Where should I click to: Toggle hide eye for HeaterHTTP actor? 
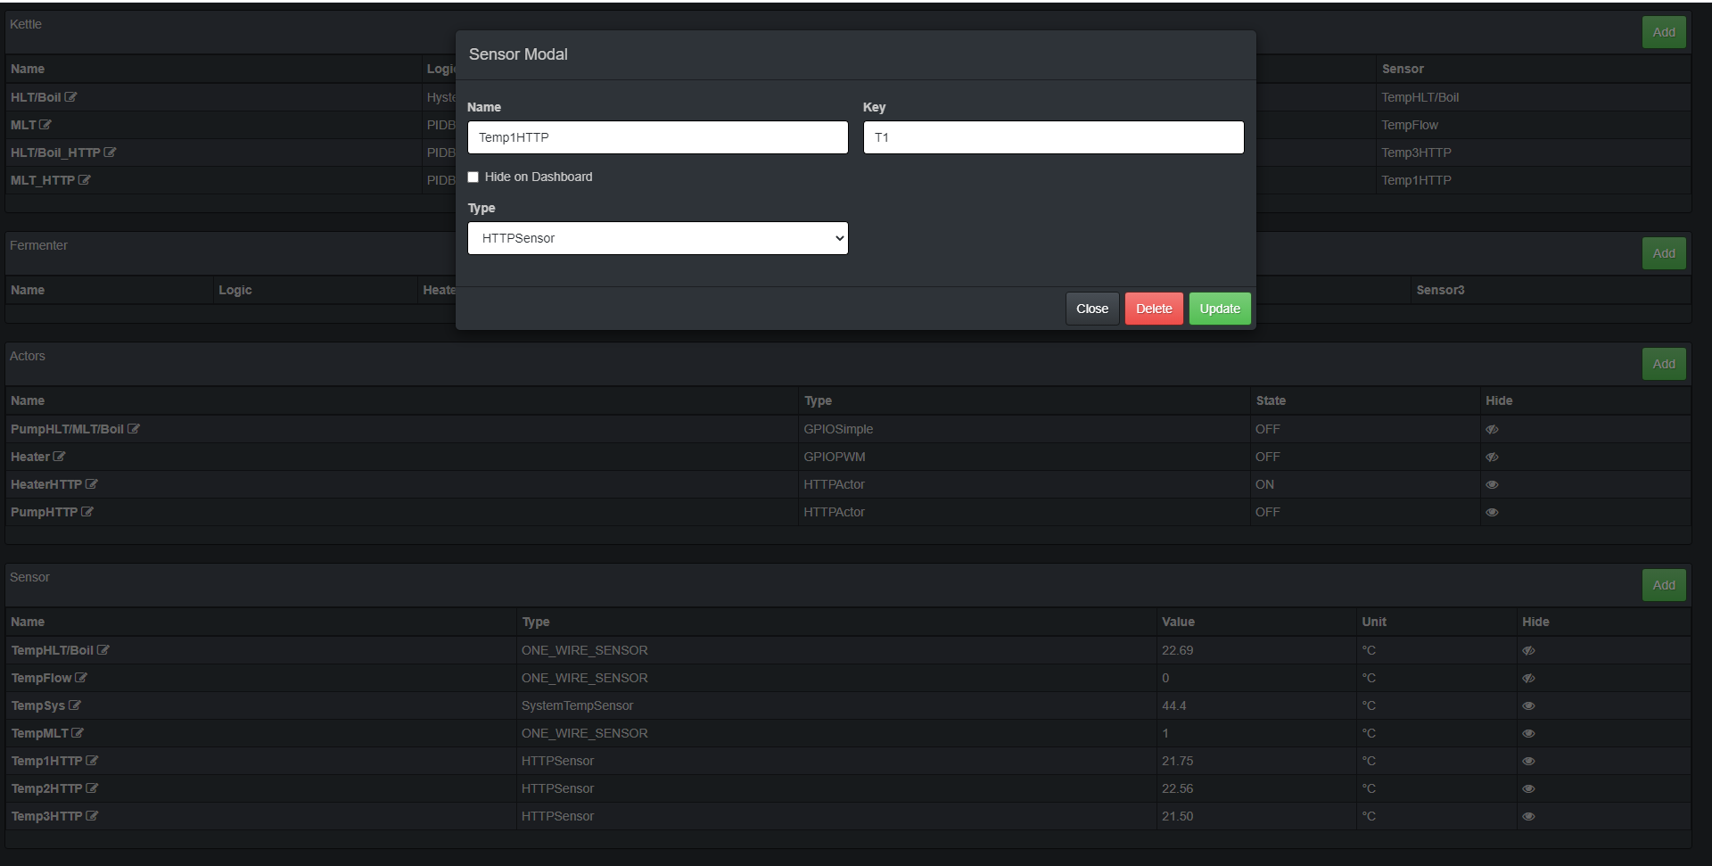(1492, 484)
